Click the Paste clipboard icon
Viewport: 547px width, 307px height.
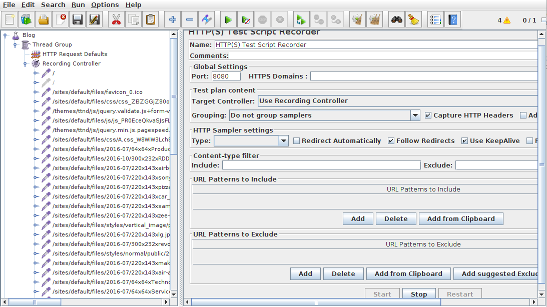(x=151, y=19)
